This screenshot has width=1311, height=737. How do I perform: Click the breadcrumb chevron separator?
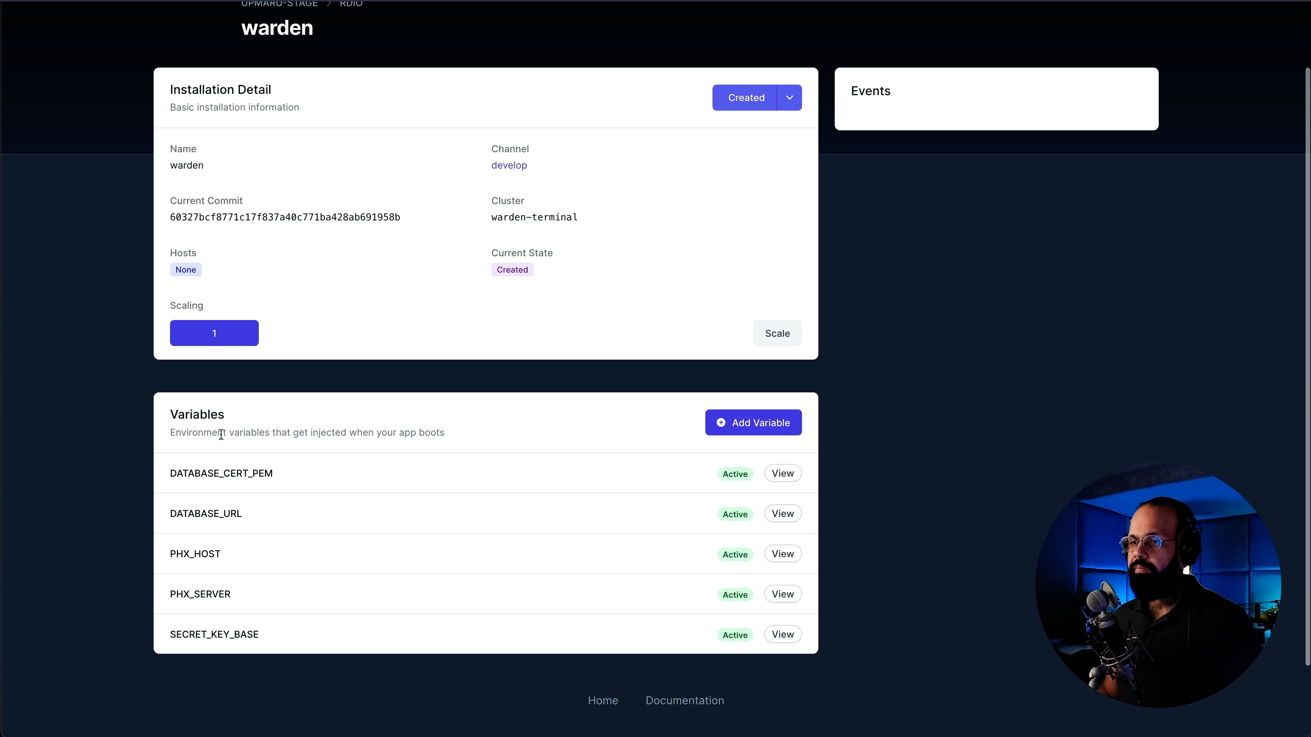click(x=329, y=4)
